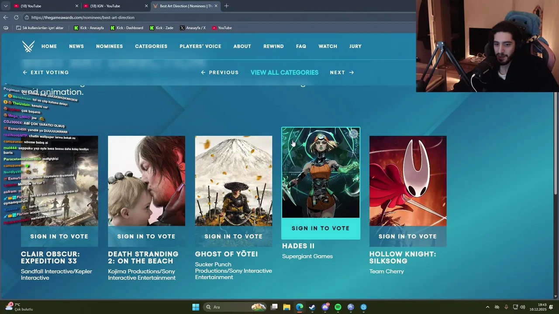Click the taskbar clock showing 19:43
This screenshot has height=314, width=559.
pos(538,307)
